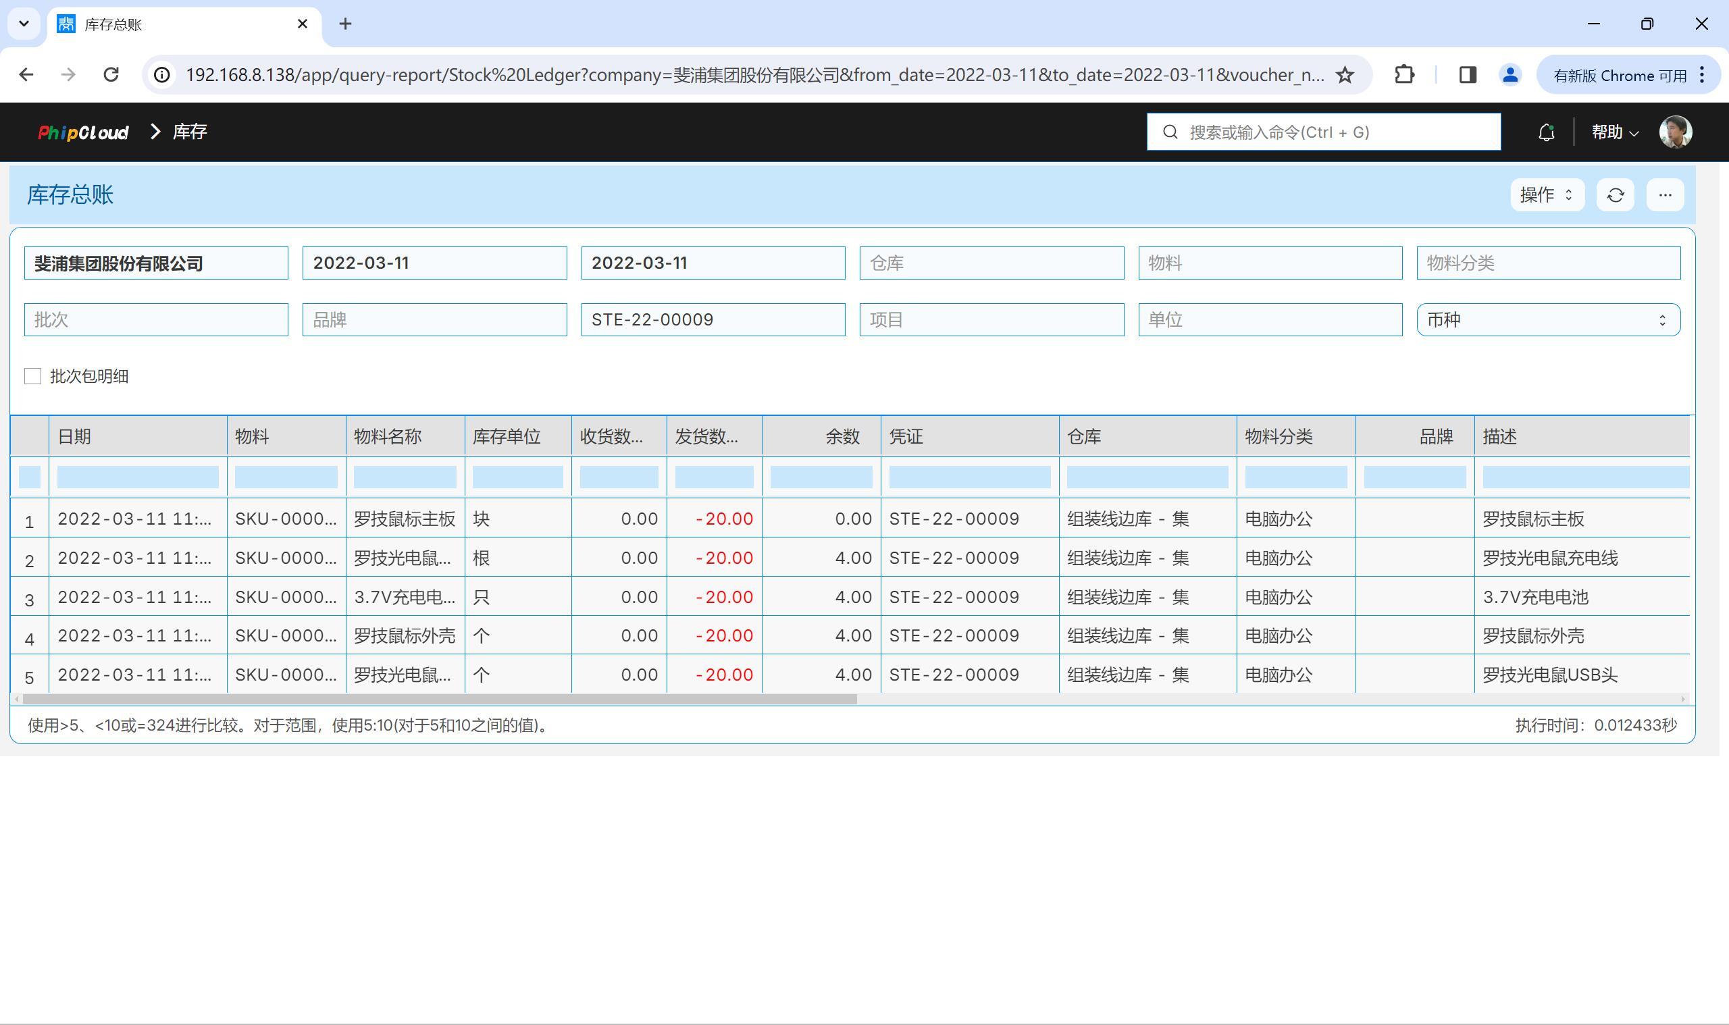
Task: Click the 库存单位 column header
Action: pyautogui.click(x=517, y=436)
